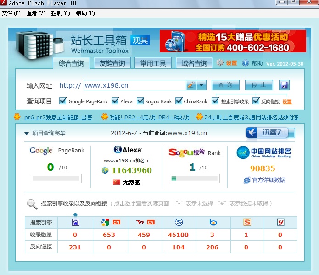Open the 官方详细数据 link
This screenshot has width=319, height=275.
coord(269,180)
